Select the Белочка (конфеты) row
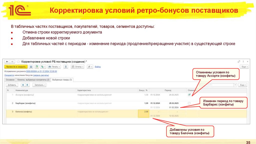The height and width of the screenshot is (144, 256). coord(126,114)
